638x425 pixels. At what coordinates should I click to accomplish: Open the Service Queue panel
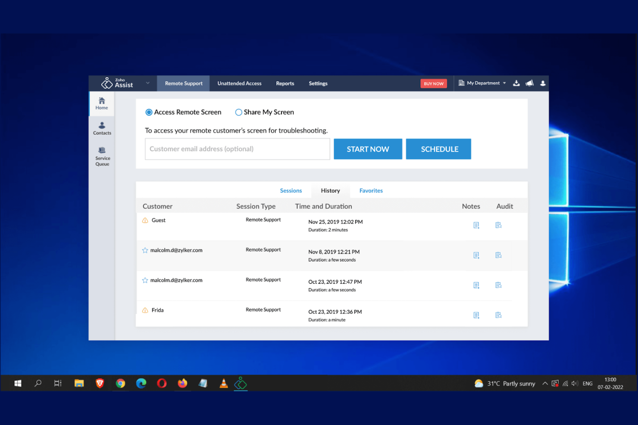pyautogui.click(x=102, y=157)
